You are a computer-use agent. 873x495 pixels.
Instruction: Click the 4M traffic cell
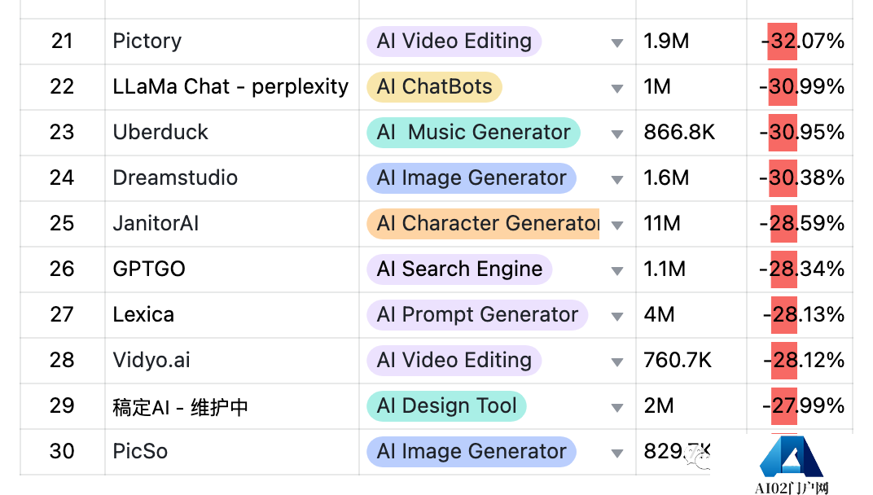click(x=691, y=316)
